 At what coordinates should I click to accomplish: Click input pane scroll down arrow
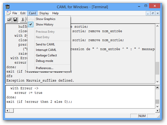point(158,107)
